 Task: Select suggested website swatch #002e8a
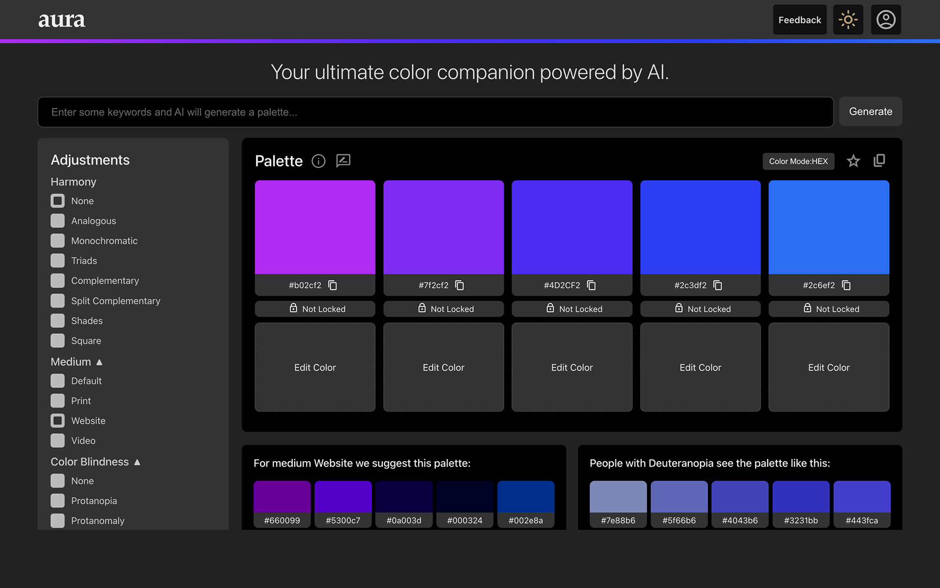click(526, 497)
